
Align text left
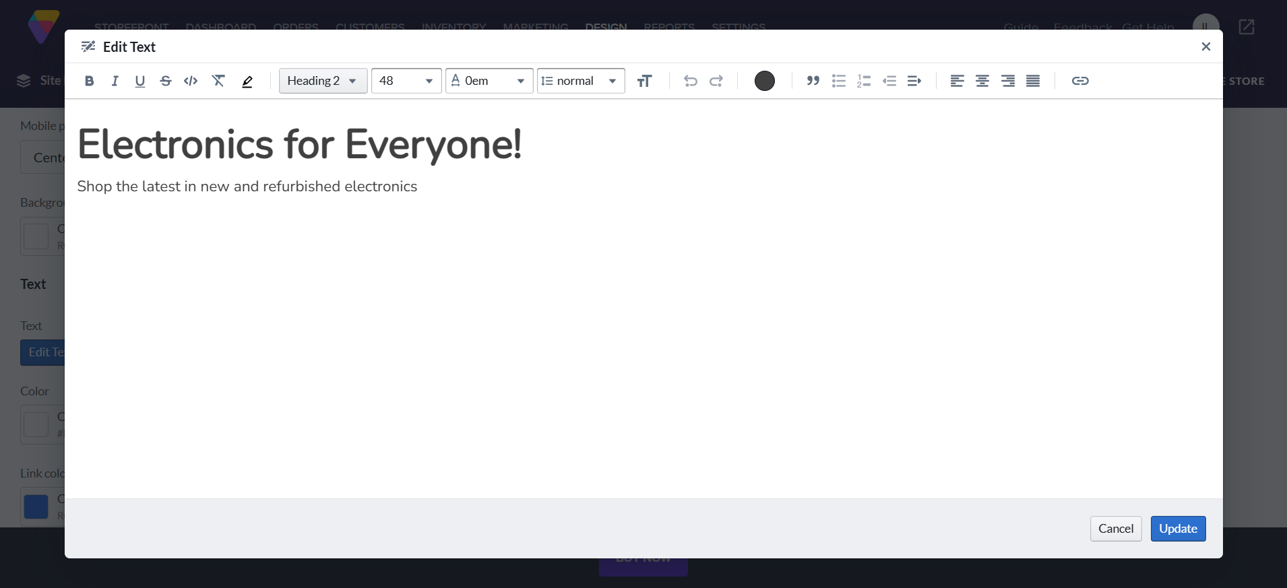click(x=958, y=81)
